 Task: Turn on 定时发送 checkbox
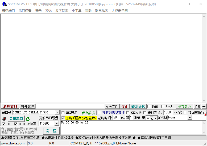pos(145,113)
